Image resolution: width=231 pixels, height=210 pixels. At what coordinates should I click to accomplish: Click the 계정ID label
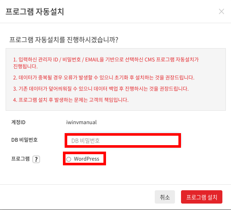coord(18,122)
